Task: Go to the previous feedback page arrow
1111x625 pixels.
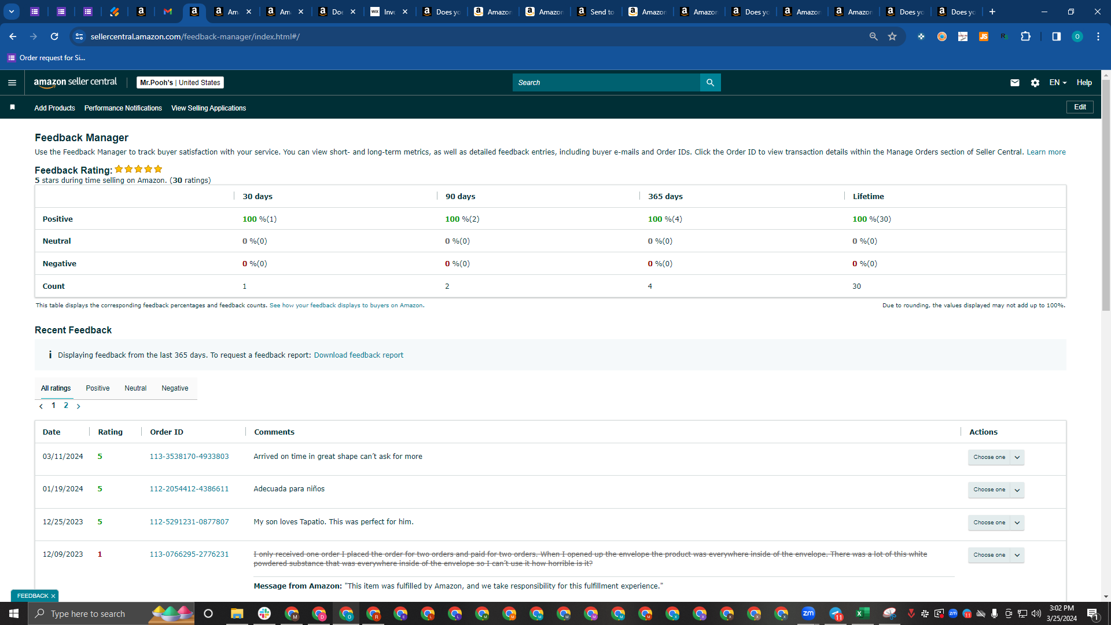Action: (x=41, y=406)
